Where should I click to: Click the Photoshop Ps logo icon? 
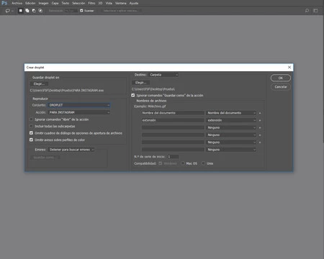pos(4,3)
